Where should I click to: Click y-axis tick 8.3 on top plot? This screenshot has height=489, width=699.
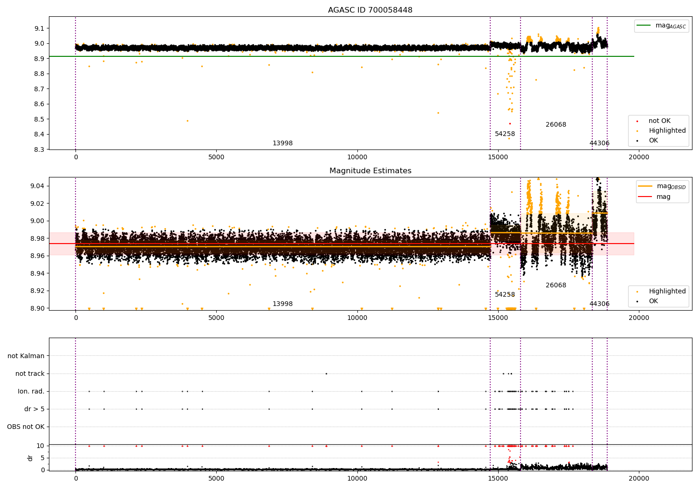39,149
